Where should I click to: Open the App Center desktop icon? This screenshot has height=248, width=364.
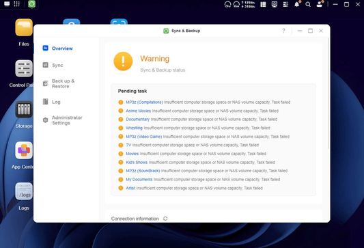click(x=24, y=150)
